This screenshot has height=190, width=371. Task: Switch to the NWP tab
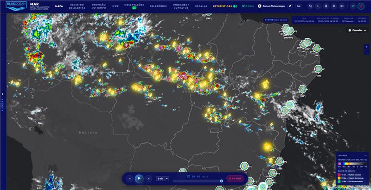115,6
